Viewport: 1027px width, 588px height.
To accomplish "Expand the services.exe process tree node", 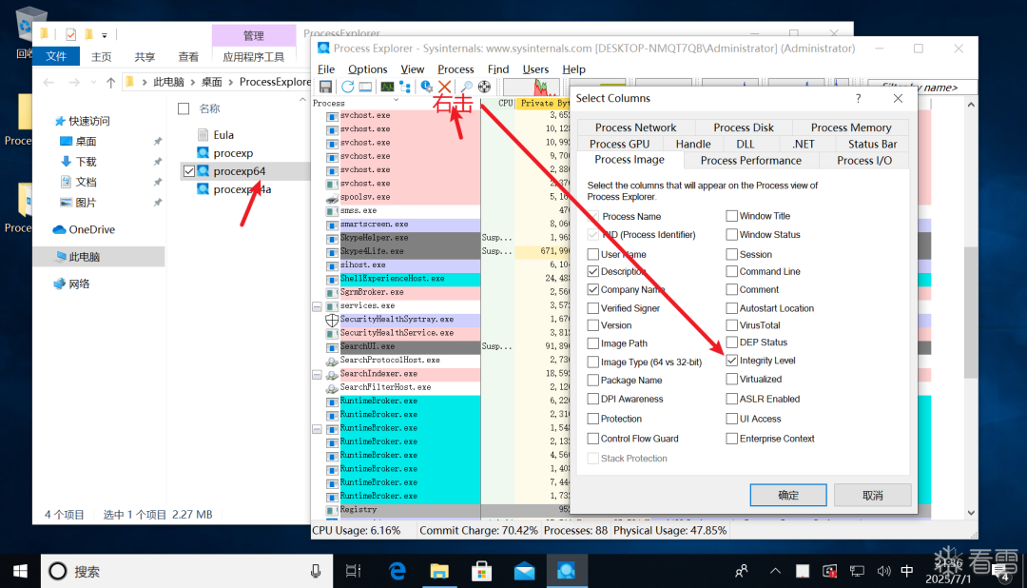I will tap(316, 306).
